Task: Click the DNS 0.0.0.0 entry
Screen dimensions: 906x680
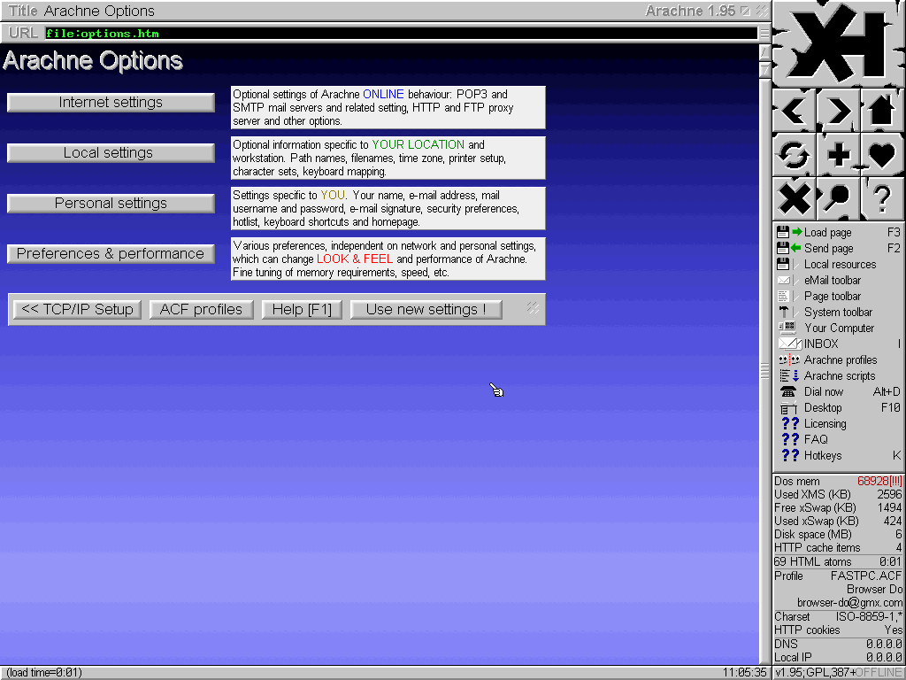Action: click(x=839, y=645)
